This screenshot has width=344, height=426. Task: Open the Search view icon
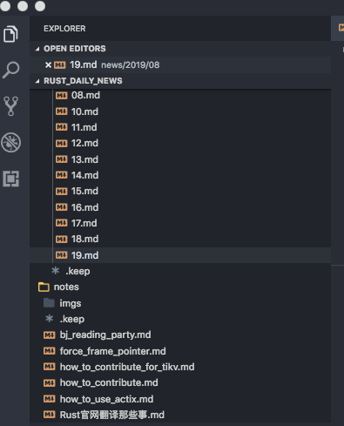point(10,70)
